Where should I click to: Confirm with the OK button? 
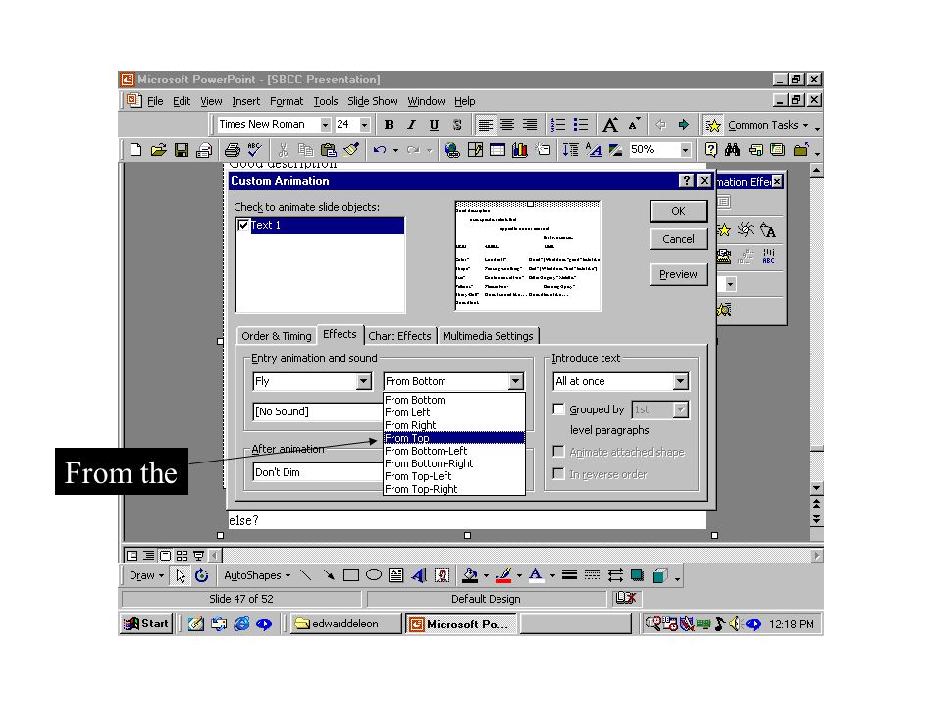click(678, 211)
